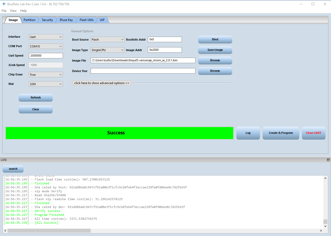Click the collapse icon on the LOG panel

328,160
